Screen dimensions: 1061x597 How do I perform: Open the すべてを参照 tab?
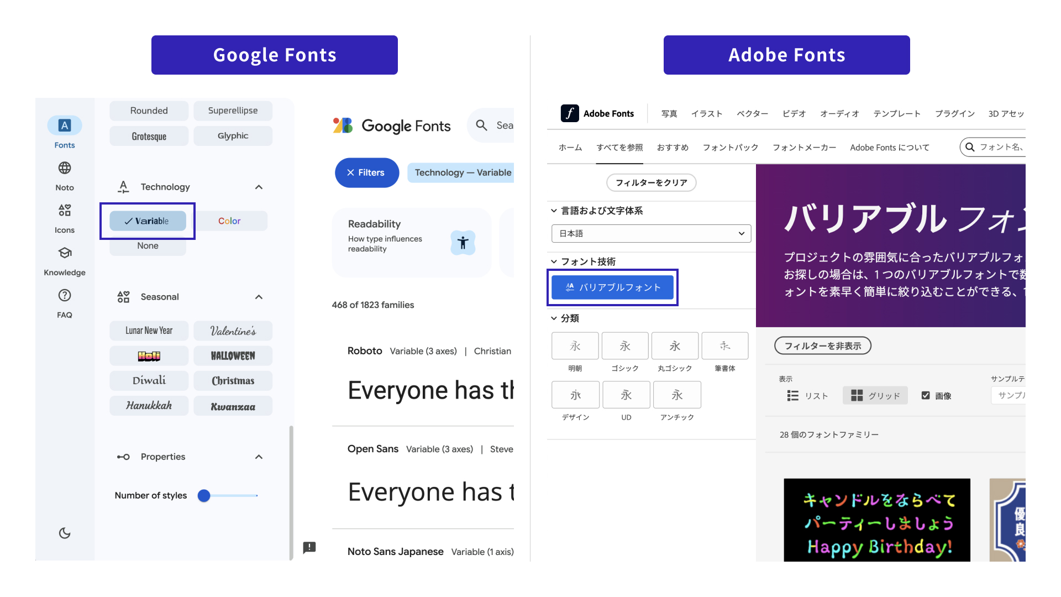coord(619,148)
